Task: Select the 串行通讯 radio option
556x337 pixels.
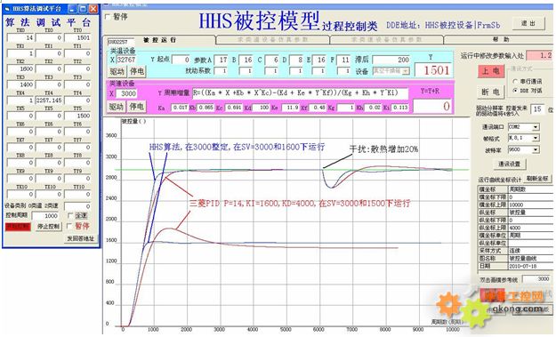Action: click(x=515, y=81)
